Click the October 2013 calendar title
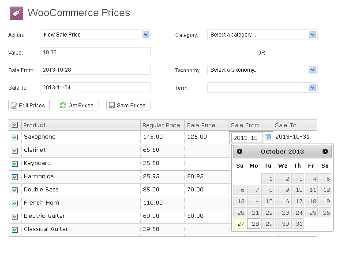The image size is (353, 264). click(x=282, y=151)
